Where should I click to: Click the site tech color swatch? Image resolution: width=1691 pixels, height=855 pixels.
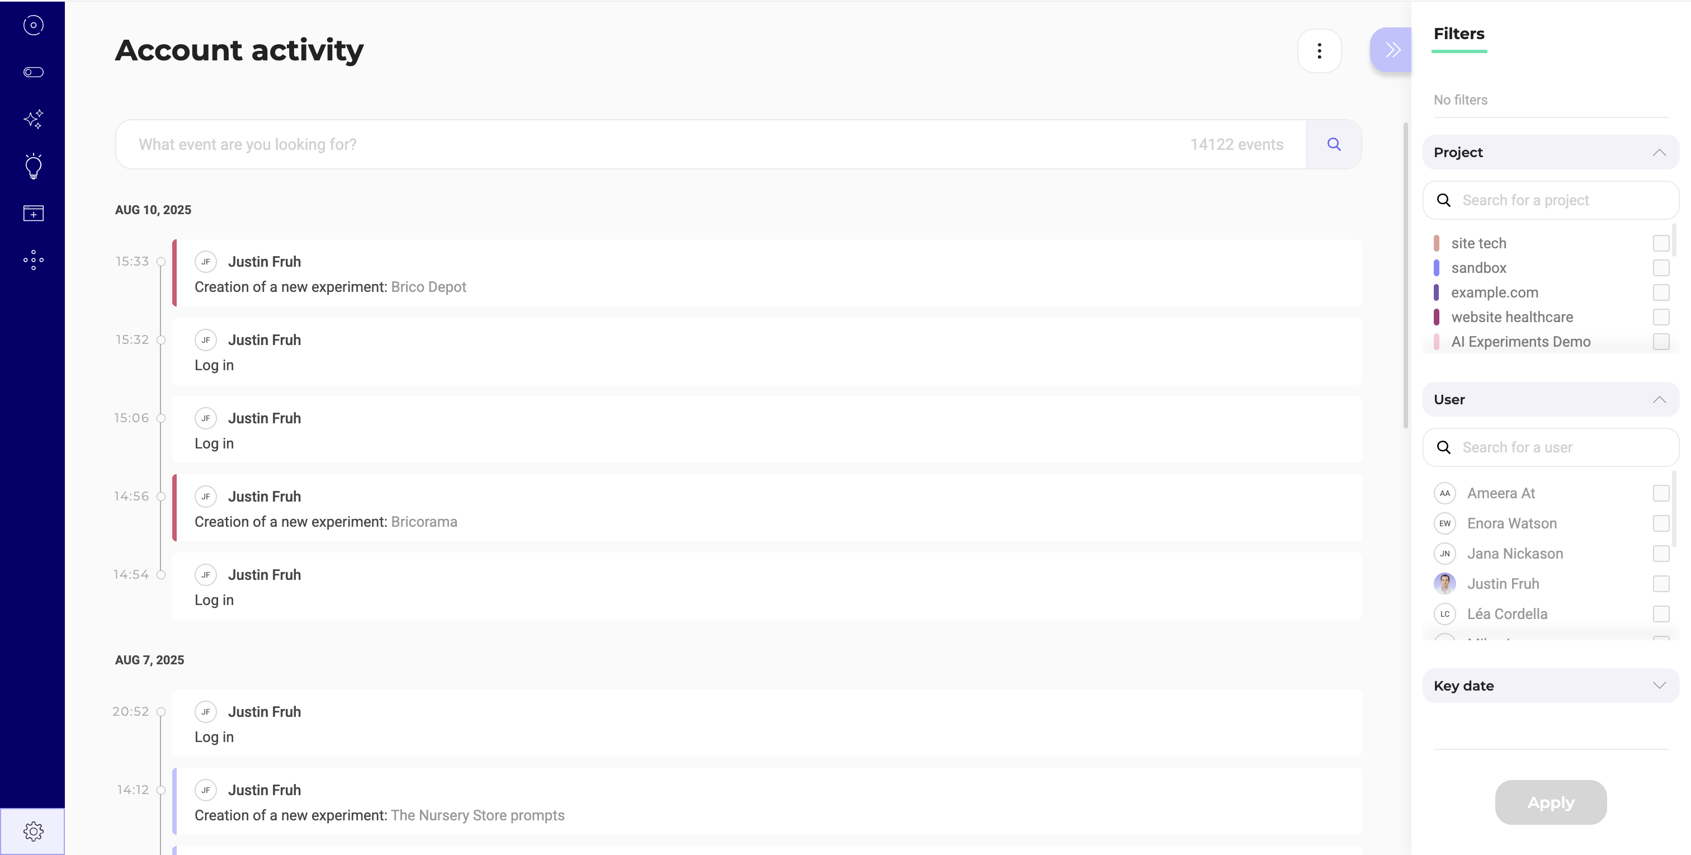pos(1437,244)
